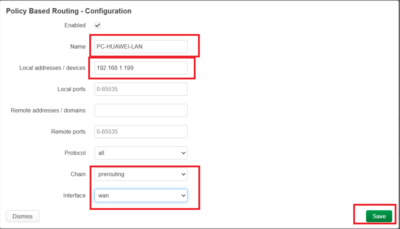Dismiss the configuration dialog
The height and width of the screenshot is (229, 400).
pos(23,216)
